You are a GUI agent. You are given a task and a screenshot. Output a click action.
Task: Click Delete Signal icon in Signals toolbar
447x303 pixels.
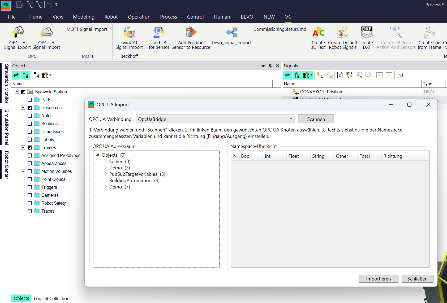tap(329, 75)
